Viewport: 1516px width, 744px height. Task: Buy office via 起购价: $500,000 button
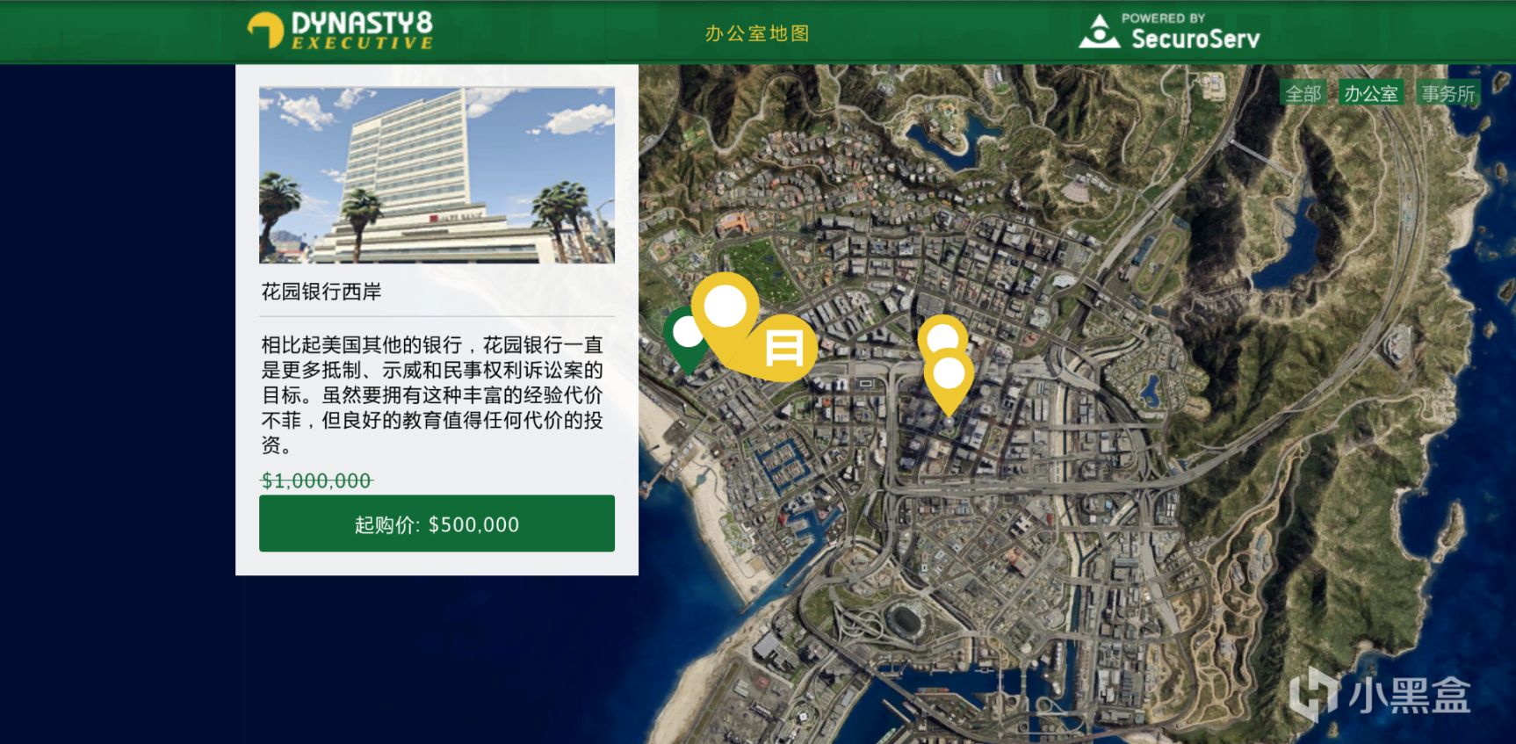point(437,524)
